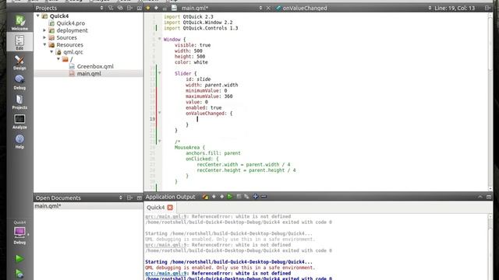The height and width of the screenshot is (280, 499).
Task: Open the Open Documents view selector dropdown
Action: coord(121,198)
